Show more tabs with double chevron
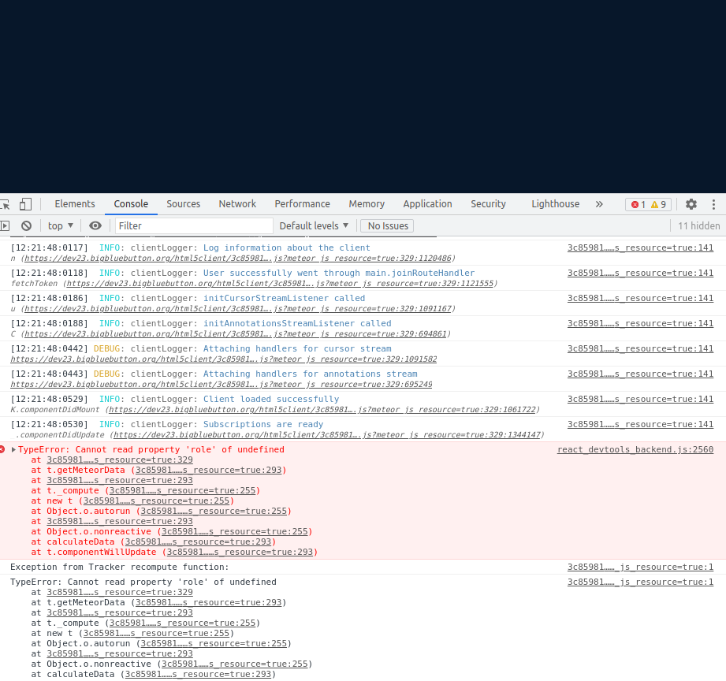Image resolution: width=726 pixels, height=681 pixels. pyautogui.click(x=599, y=204)
